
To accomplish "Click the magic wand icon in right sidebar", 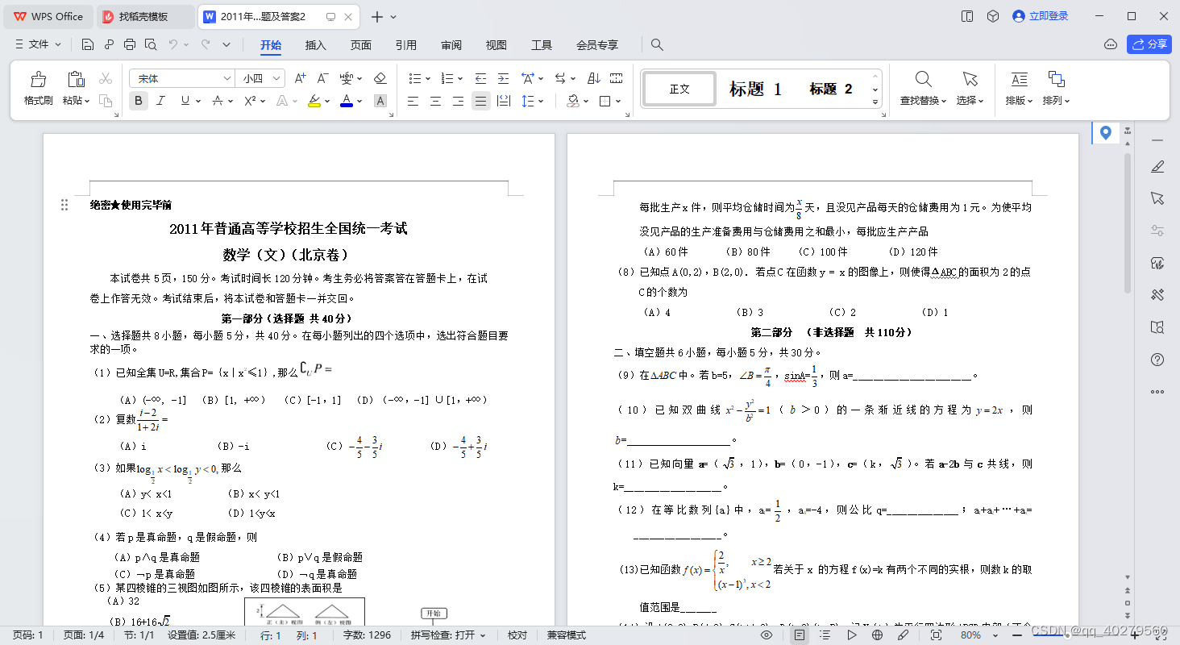I will coord(1157,294).
